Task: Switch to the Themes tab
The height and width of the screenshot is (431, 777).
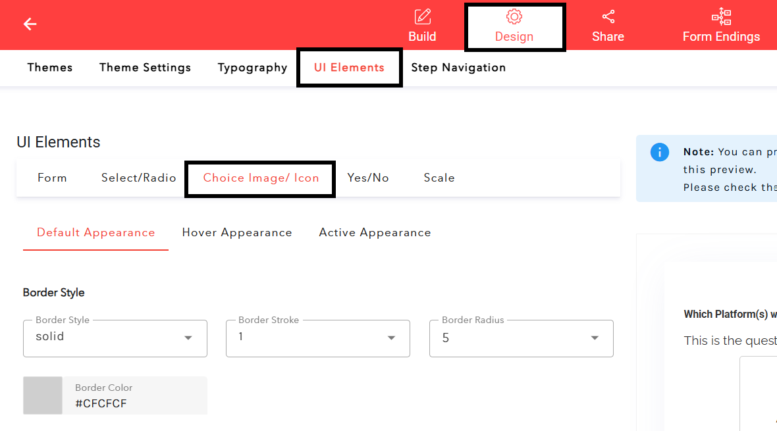Action: 49,67
